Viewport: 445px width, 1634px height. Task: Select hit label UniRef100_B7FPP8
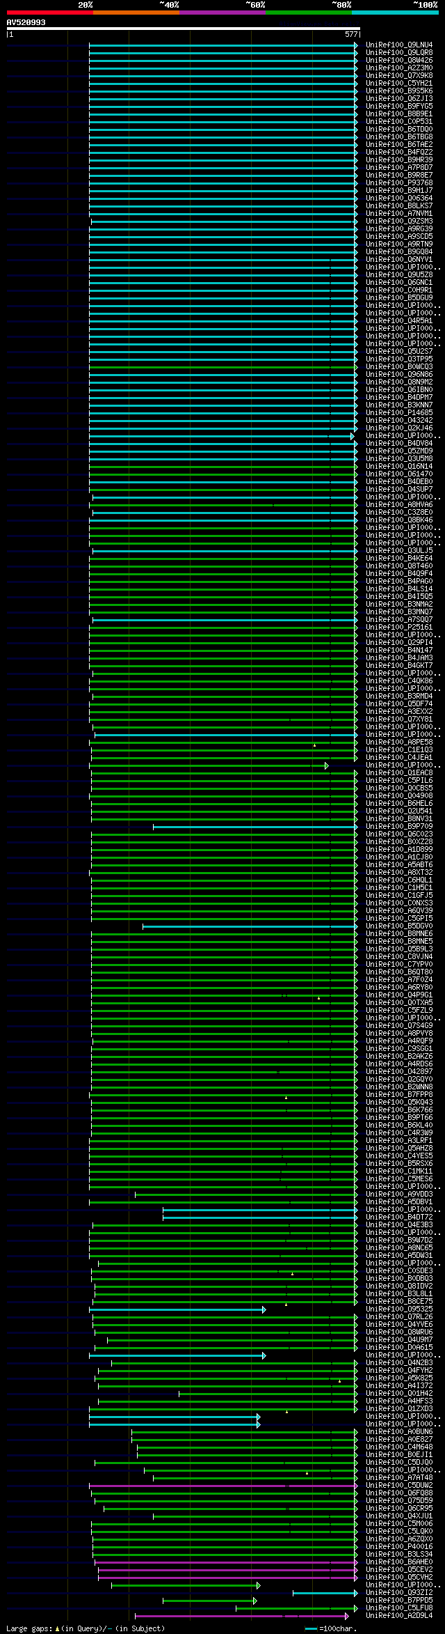399,1095
